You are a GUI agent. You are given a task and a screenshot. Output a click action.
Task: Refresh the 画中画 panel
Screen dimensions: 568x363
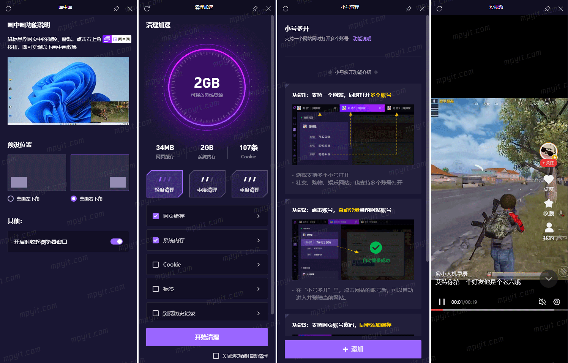coord(8,8)
